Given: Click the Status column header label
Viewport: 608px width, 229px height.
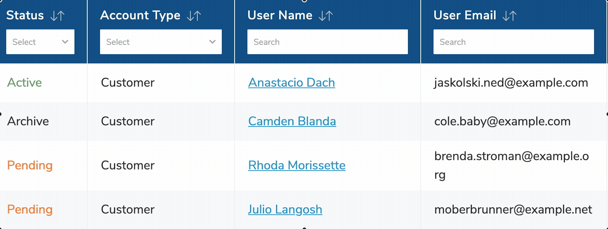Looking at the screenshot, I should coord(25,15).
